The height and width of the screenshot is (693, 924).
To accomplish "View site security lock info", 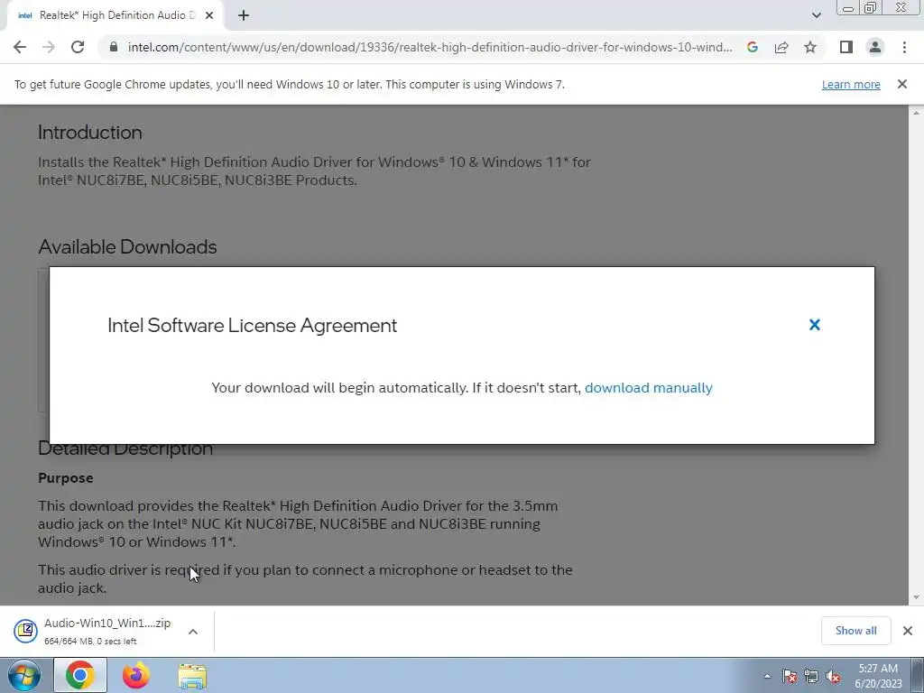I will [x=114, y=47].
